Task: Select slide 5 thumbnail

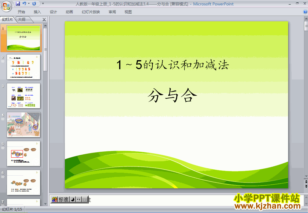Action: 23,154
